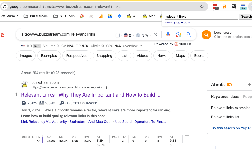This screenshot has height=149, width=252.
Task: Click the RD 6.9K website metric
Action: (75, 139)
